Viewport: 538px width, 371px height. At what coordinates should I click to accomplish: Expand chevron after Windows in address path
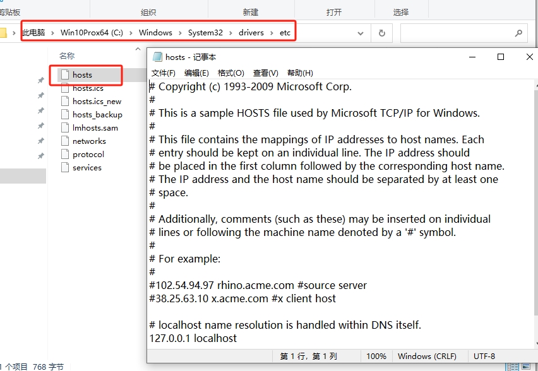coord(180,33)
